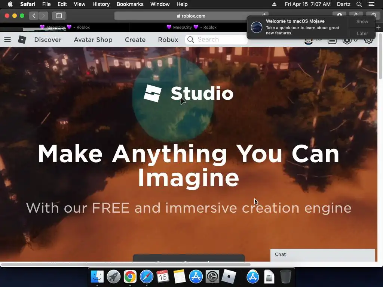Open the Edit menu
Viewport: 383px width, 287px height.
click(62, 4)
